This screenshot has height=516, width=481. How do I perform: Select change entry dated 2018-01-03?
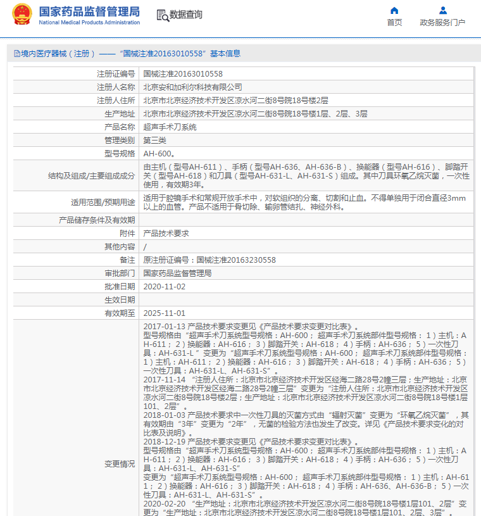[306, 424]
